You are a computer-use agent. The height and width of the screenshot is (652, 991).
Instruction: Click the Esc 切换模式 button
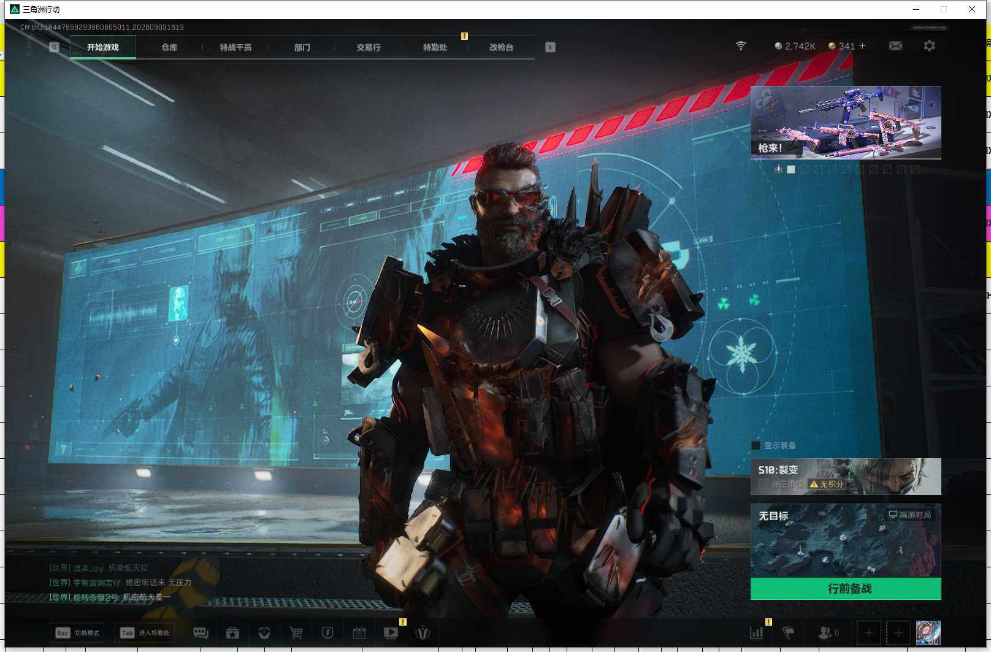pos(77,633)
